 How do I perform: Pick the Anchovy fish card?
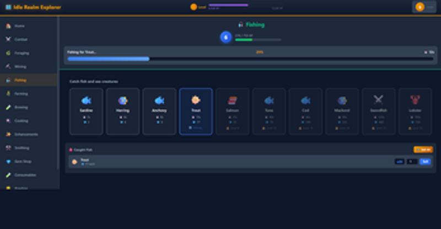pos(159,111)
